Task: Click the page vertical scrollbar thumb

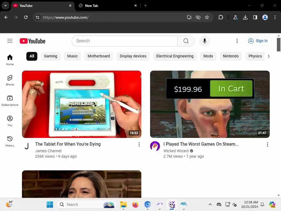Action: tap(279, 45)
